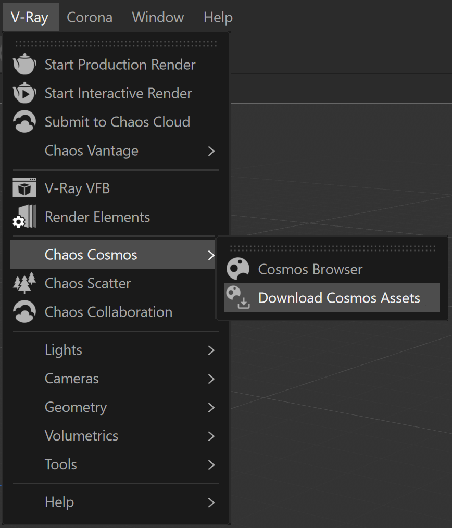The width and height of the screenshot is (452, 528).
Task: Click the Cosmos Browser planet icon
Action: 238,269
